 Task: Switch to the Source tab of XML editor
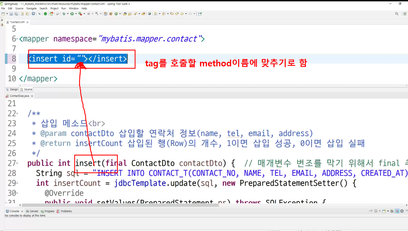coord(26,89)
